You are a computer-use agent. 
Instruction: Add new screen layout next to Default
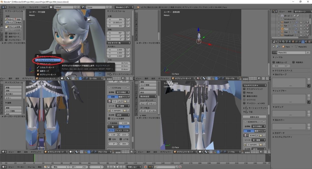coord(75,7)
